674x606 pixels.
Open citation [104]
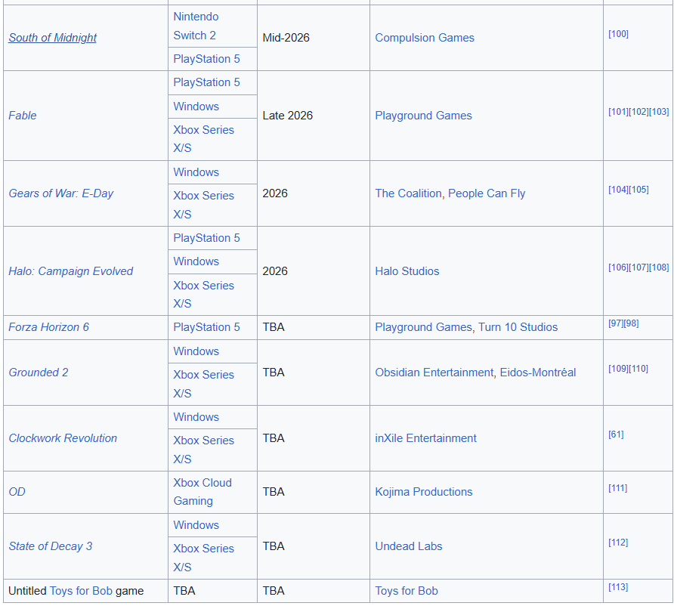click(618, 190)
